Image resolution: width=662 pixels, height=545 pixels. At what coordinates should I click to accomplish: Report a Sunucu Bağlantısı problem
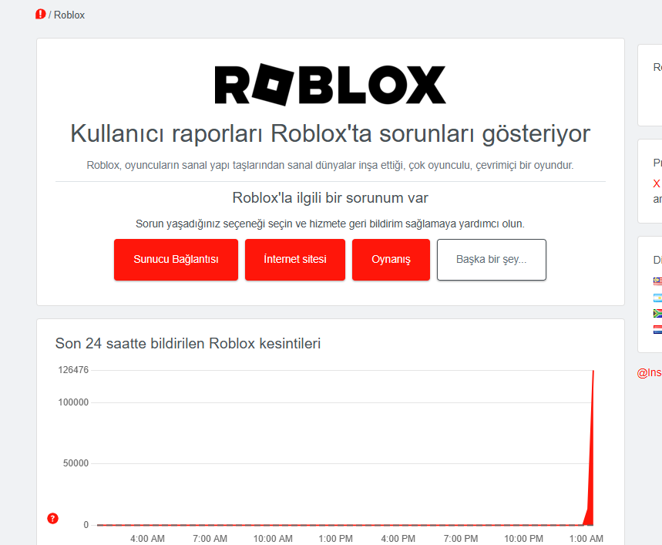(176, 260)
